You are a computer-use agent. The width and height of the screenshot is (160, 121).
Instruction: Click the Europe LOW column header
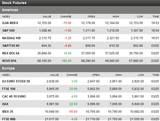[141, 75]
